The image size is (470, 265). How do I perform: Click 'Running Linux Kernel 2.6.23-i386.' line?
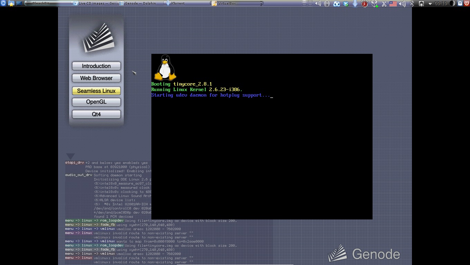197,89
